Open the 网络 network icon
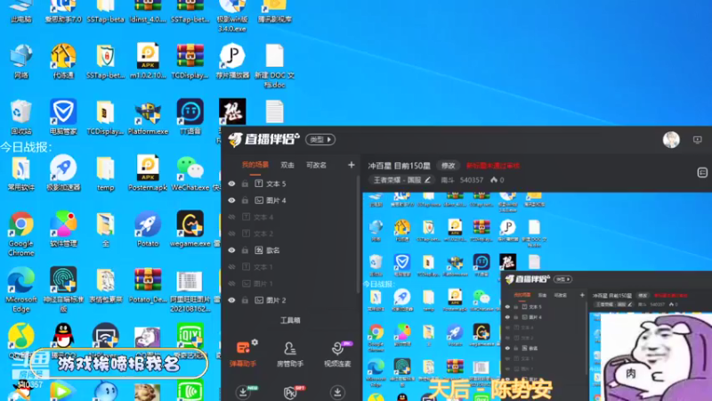Screen dimensions: 712x401 coord(20,61)
